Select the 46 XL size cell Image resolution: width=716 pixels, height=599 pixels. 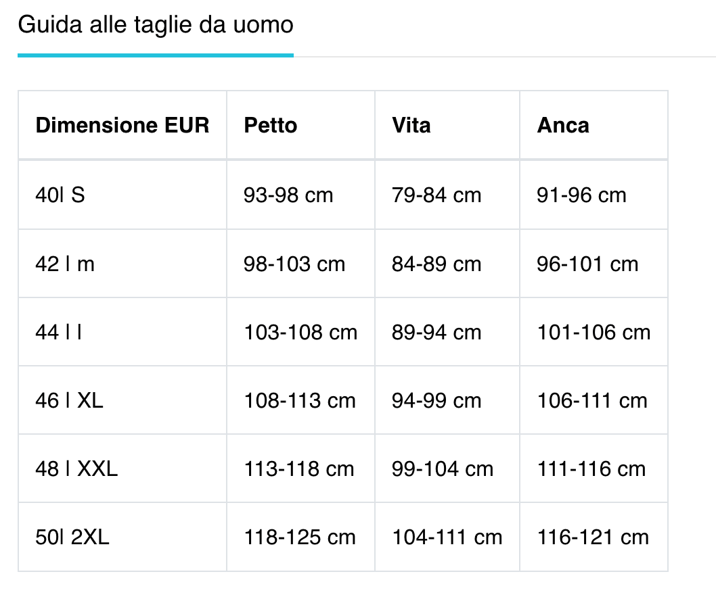click(x=69, y=401)
